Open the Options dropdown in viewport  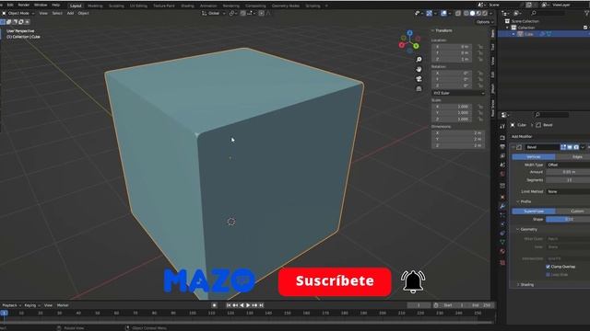(485, 22)
